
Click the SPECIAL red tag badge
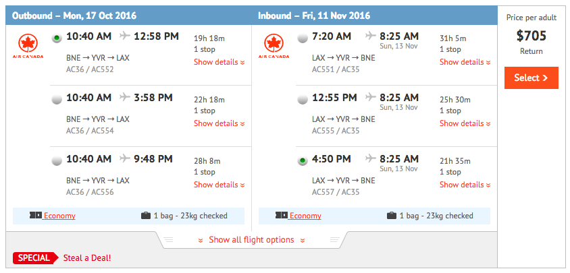[x=35, y=258]
